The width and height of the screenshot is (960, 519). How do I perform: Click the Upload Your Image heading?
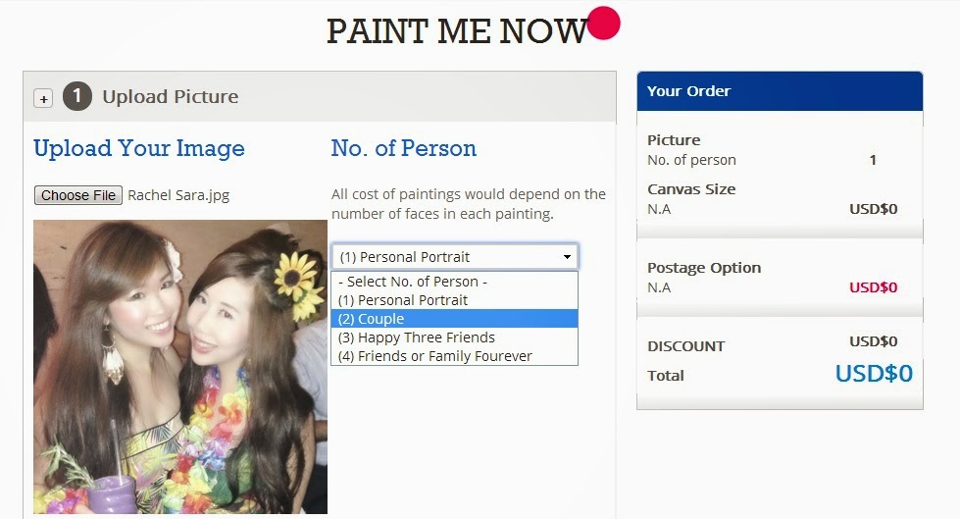(x=139, y=149)
